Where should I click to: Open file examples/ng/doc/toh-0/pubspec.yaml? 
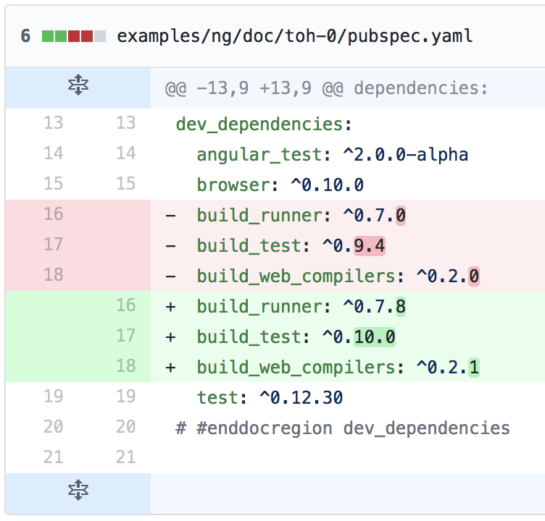[x=295, y=36]
